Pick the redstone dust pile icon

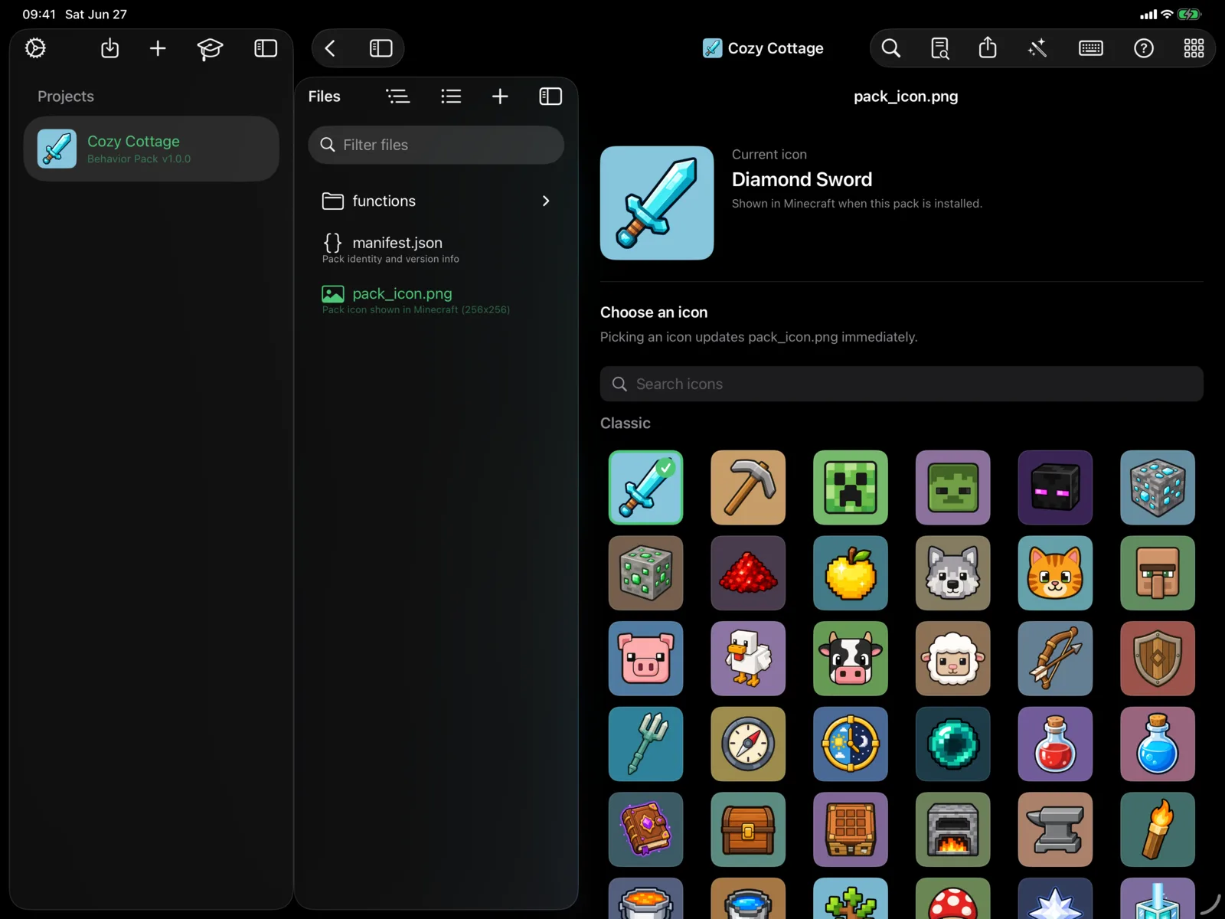click(748, 573)
